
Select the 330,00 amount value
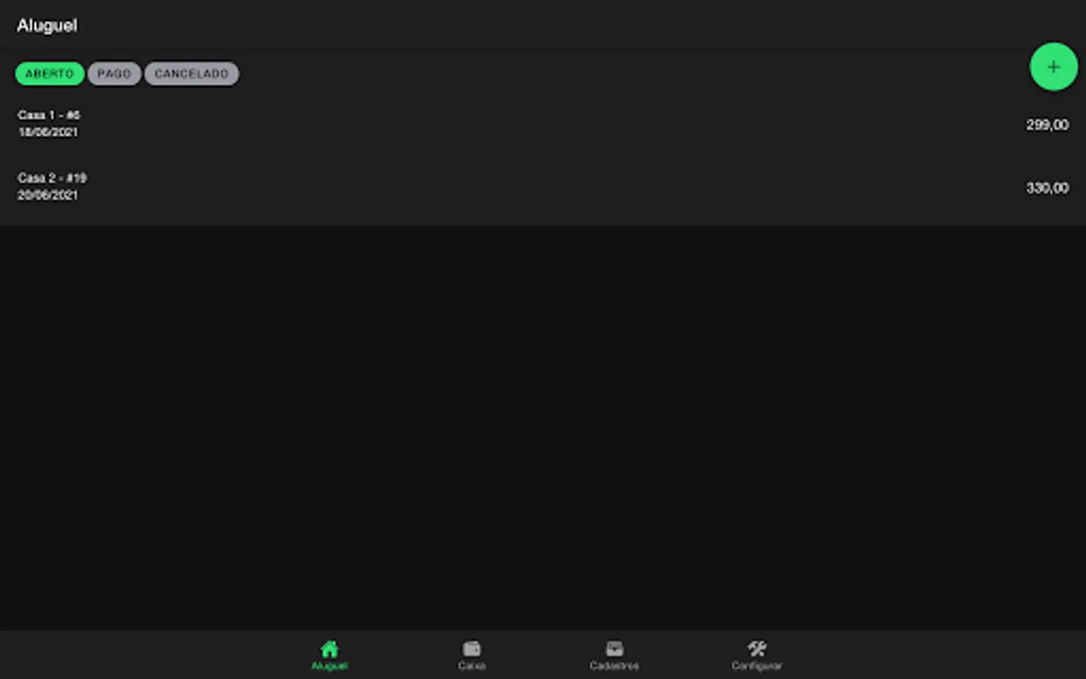point(1047,188)
